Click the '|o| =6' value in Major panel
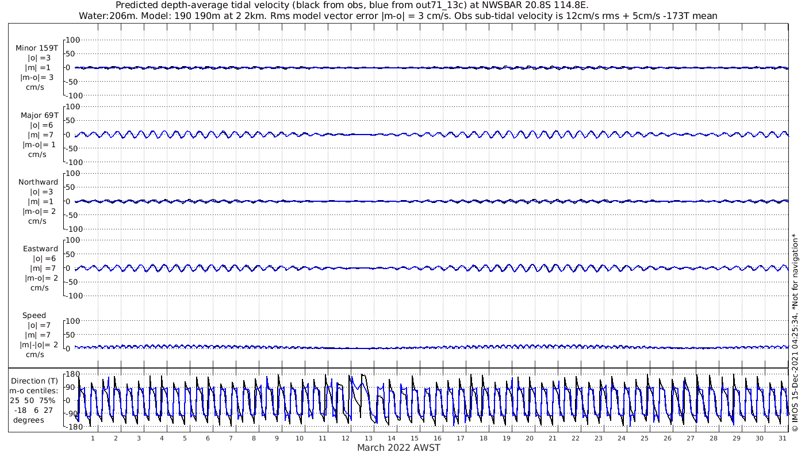This screenshot has width=805, height=460. 41,125
